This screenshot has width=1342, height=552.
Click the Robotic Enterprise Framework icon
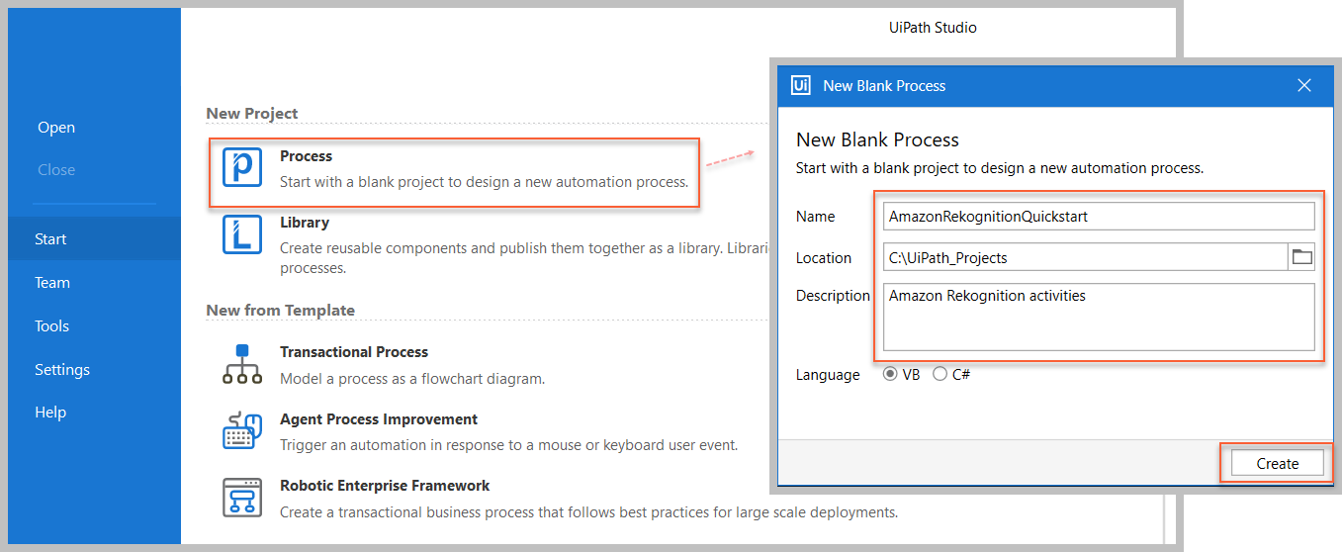[242, 498]
